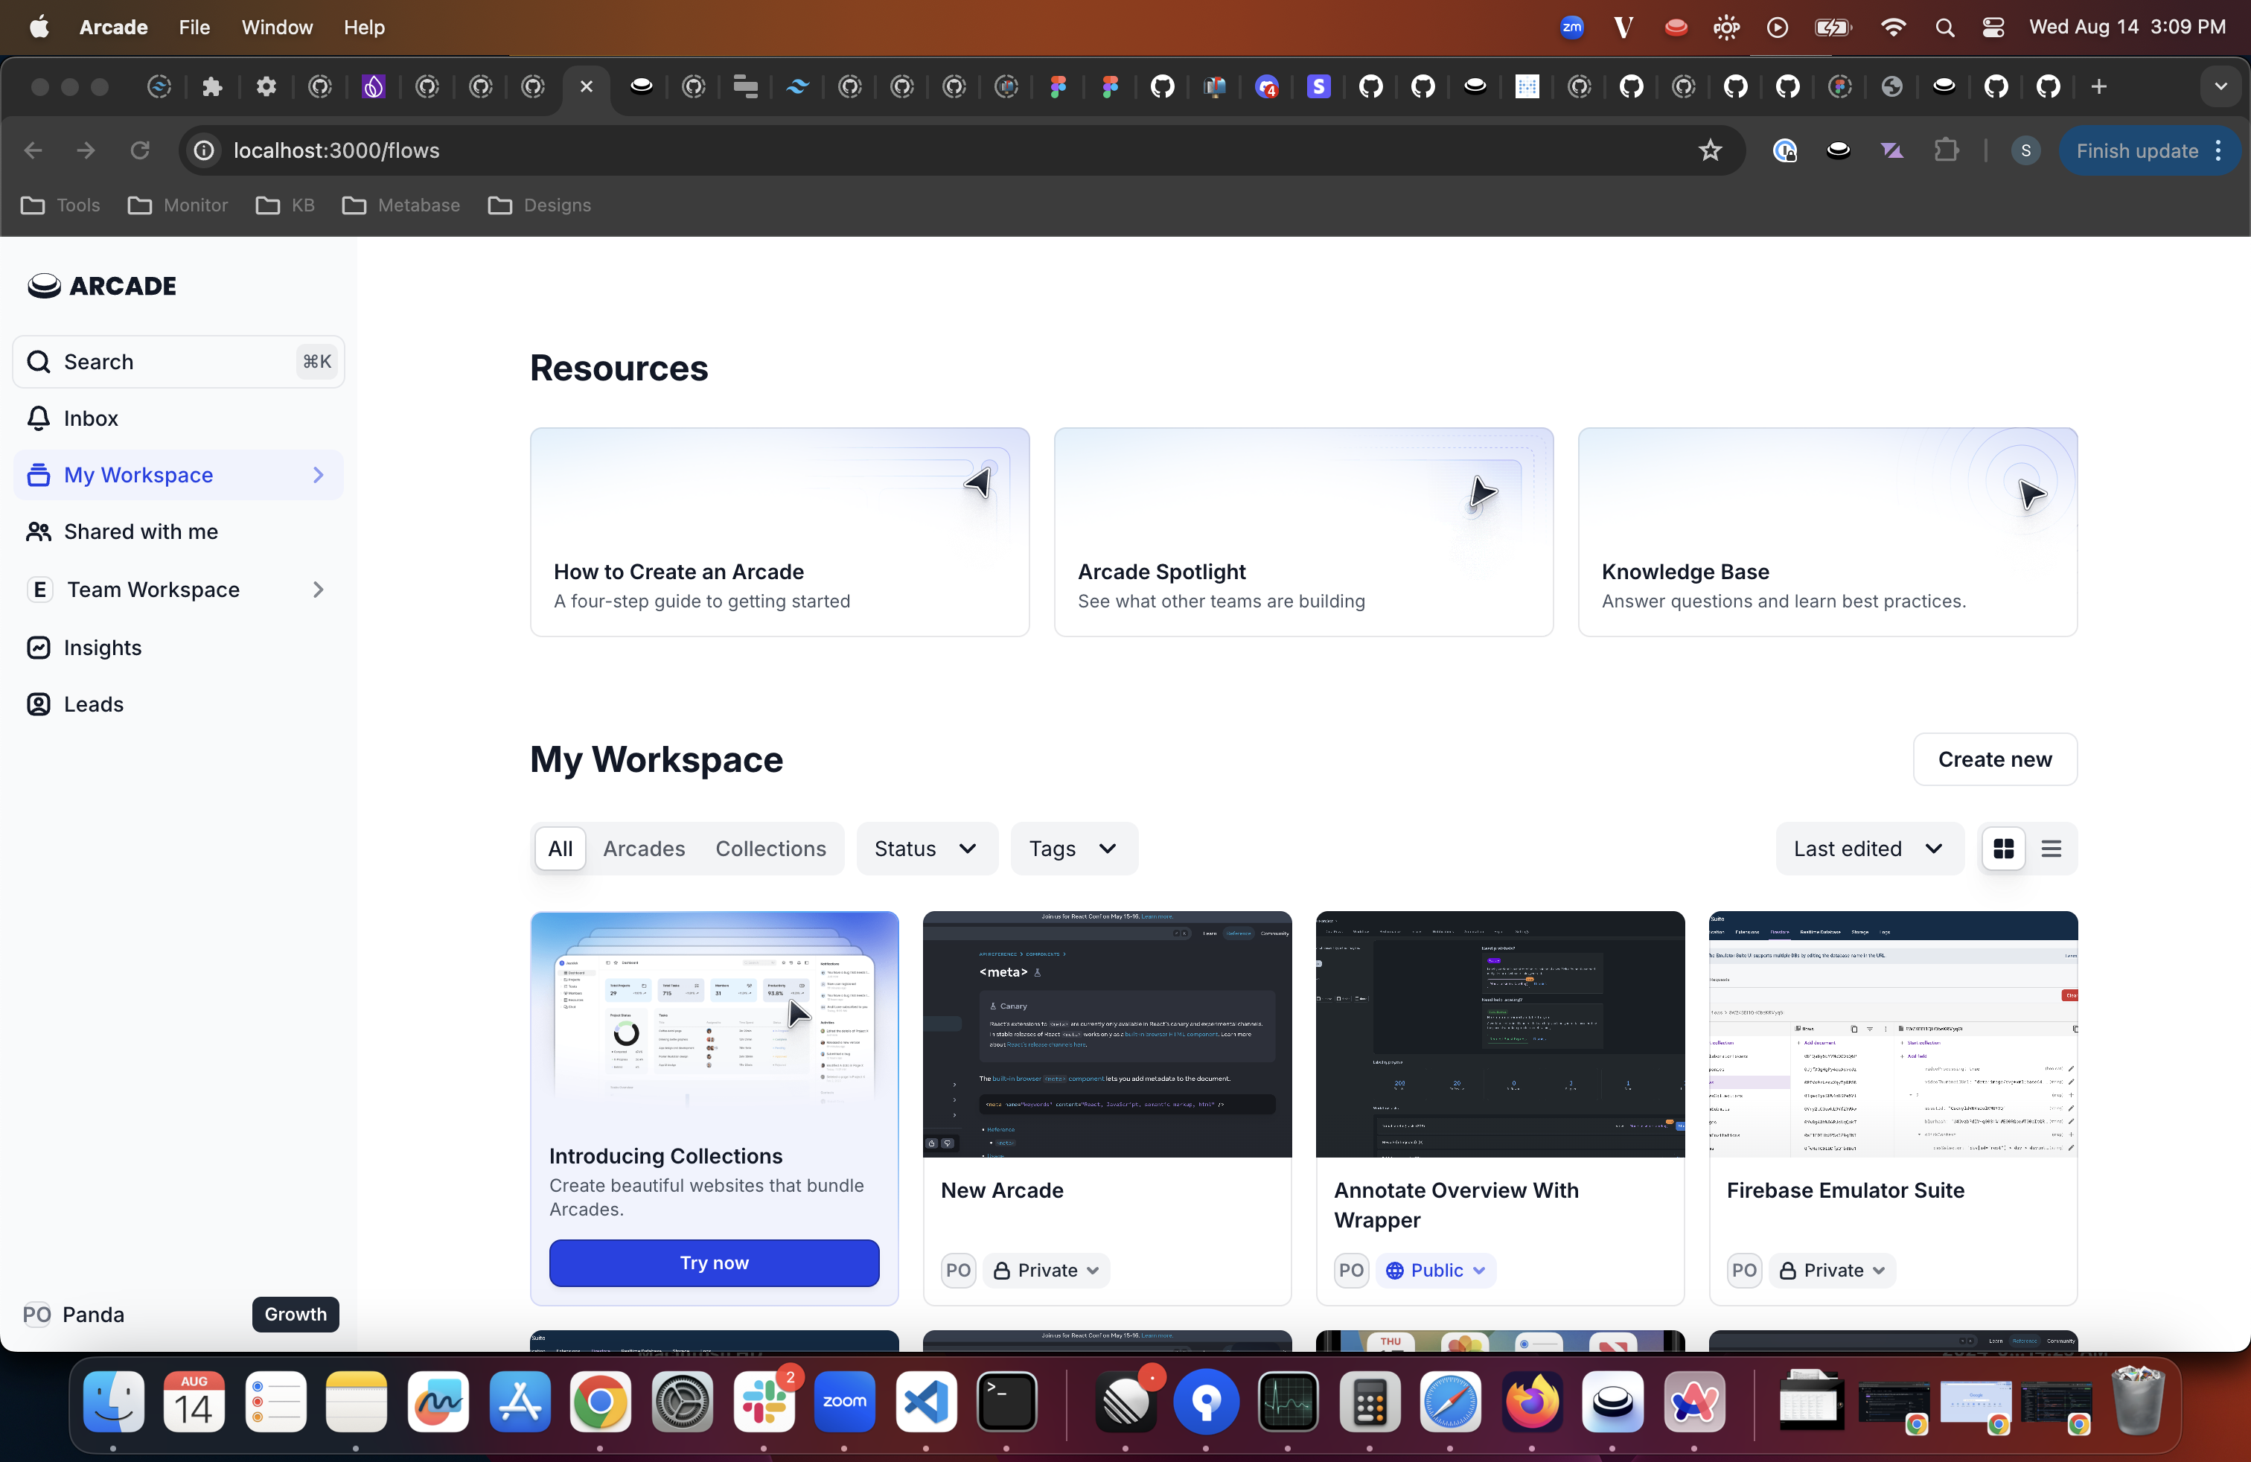Expand the tab search chevron
Image resolution: width=2251 pixels, height=1462 pixels.
pos(2220,87)
